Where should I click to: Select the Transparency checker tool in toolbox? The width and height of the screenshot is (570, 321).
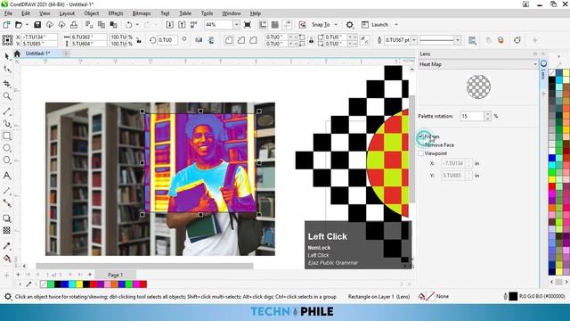click(x=7, y=230)
